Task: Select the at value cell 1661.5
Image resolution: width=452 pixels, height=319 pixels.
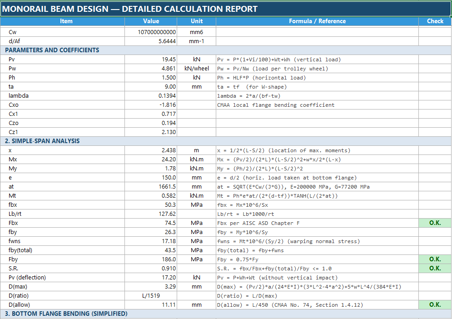Action: 151,187
